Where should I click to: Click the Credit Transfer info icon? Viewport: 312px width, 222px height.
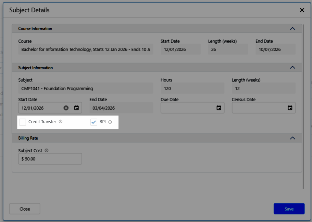(61, 121)
